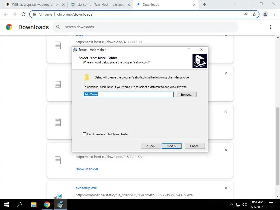Click the HelpMaker folder name field

128,94
